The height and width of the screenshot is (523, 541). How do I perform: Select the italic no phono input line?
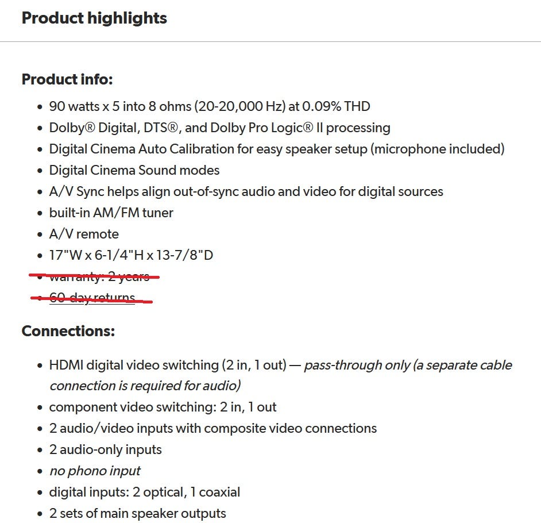tap(95, 471)
